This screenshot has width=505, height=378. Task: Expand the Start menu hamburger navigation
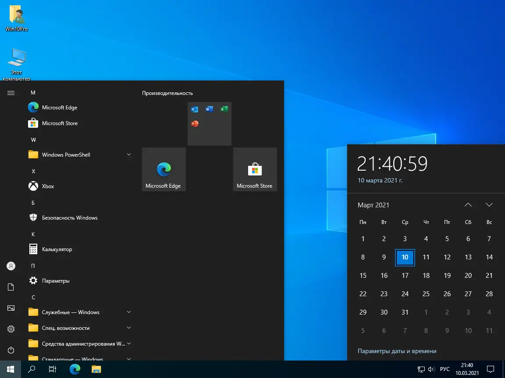point(11,92)
